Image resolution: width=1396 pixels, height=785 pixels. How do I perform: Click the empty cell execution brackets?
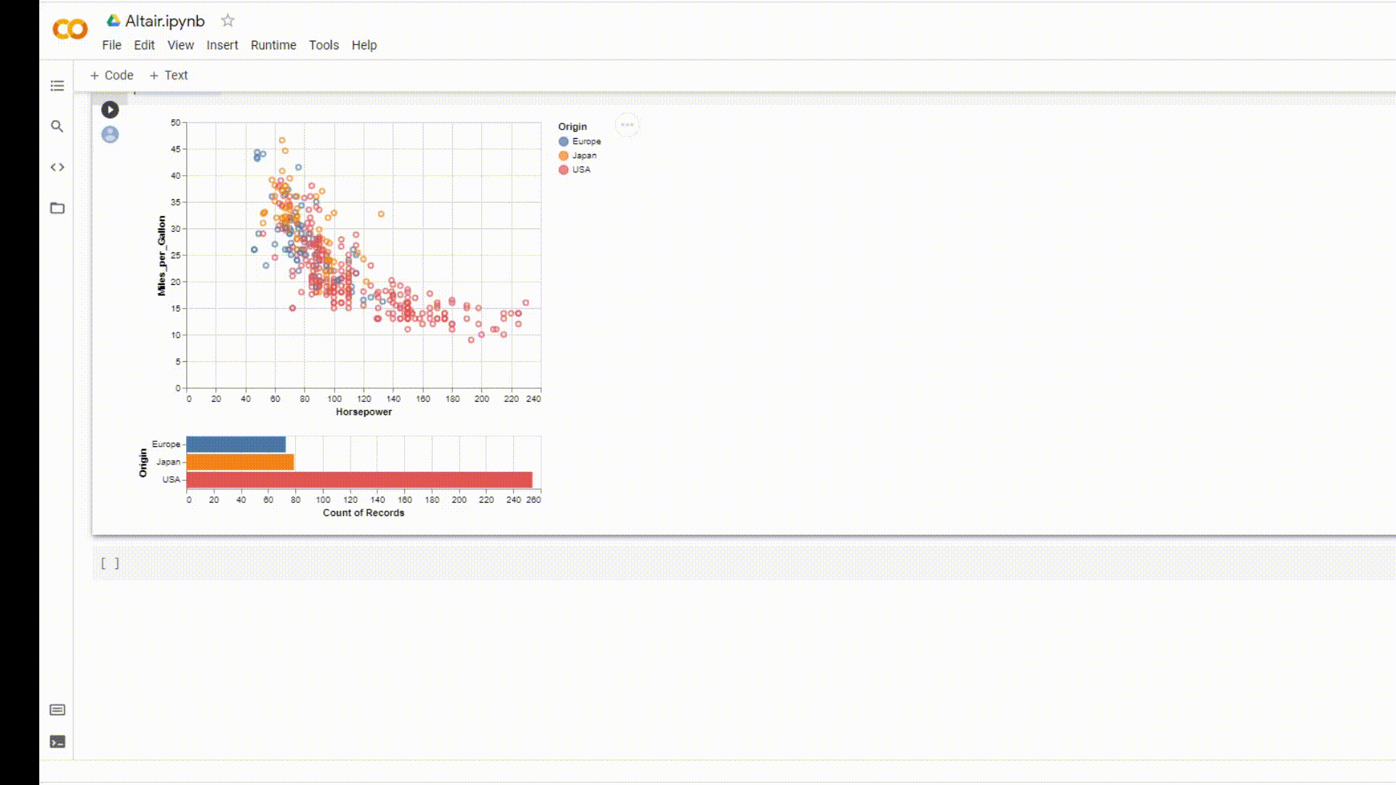110,563
